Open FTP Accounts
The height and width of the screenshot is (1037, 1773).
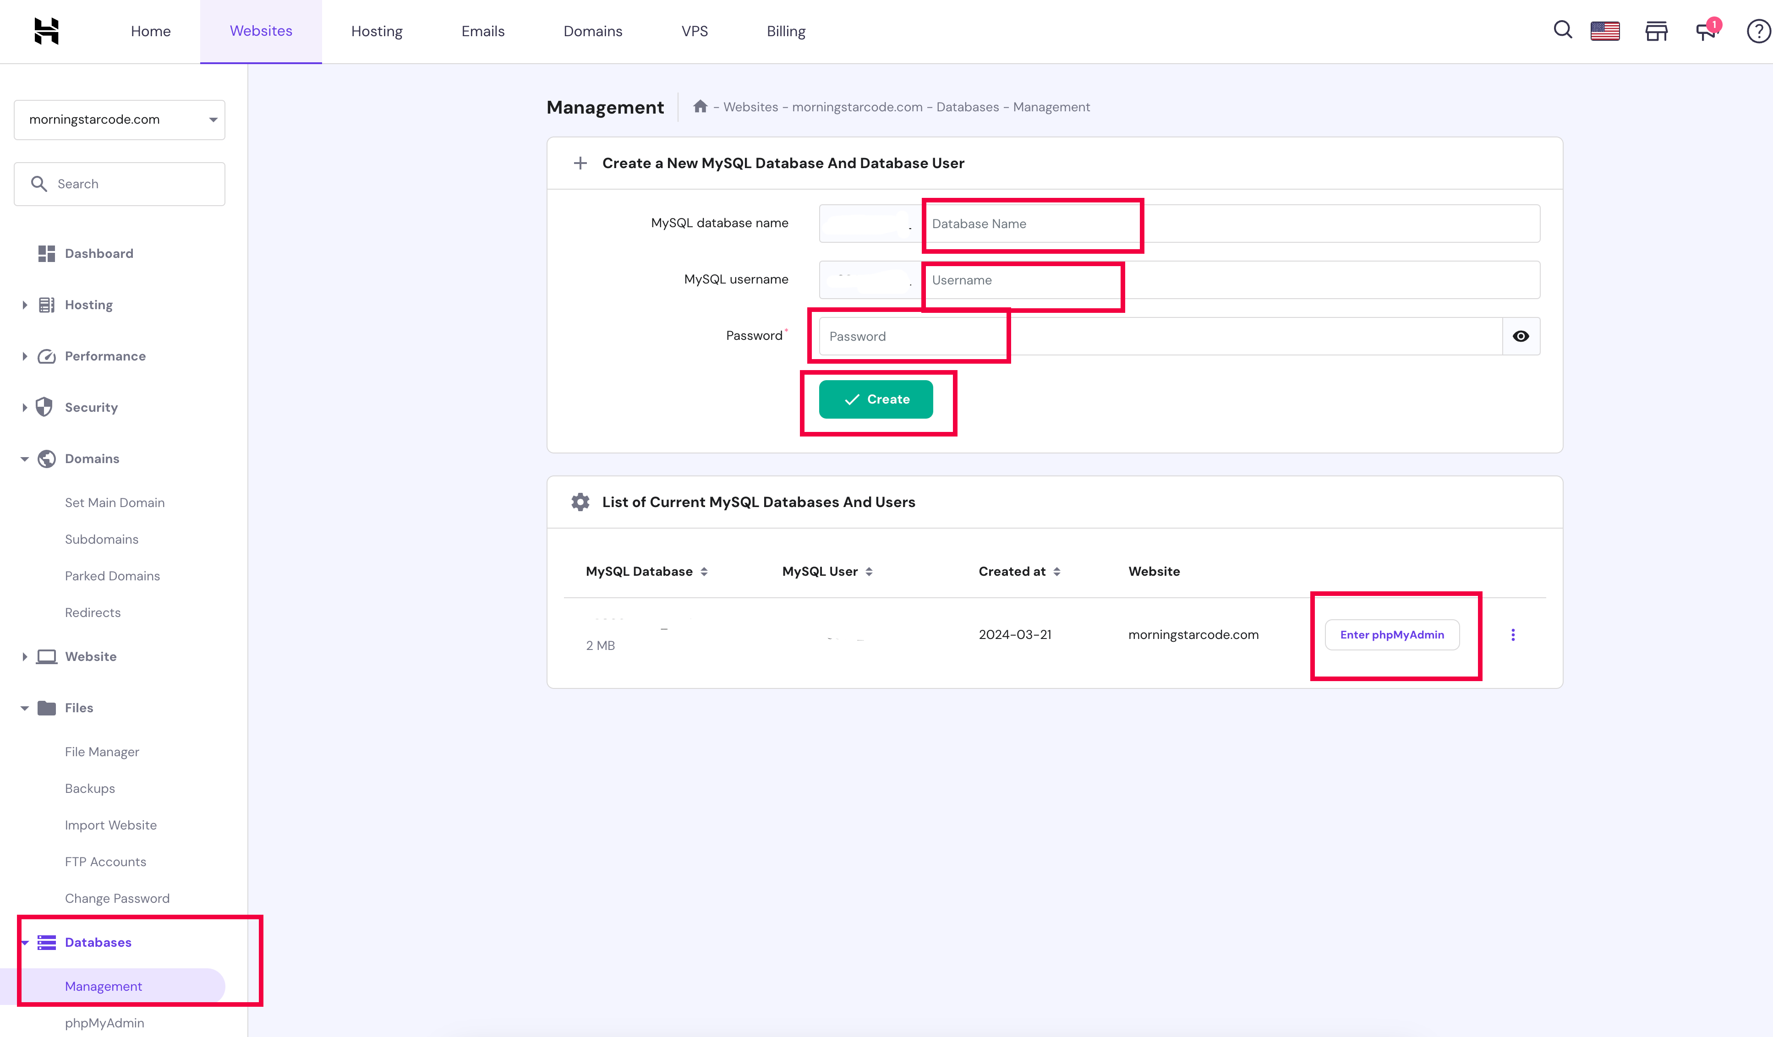[105, 861]
